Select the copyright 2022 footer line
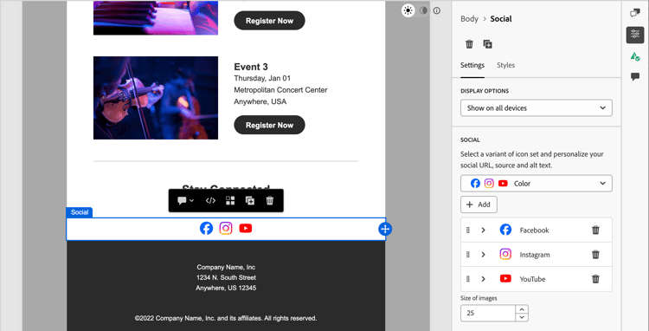 226,319
